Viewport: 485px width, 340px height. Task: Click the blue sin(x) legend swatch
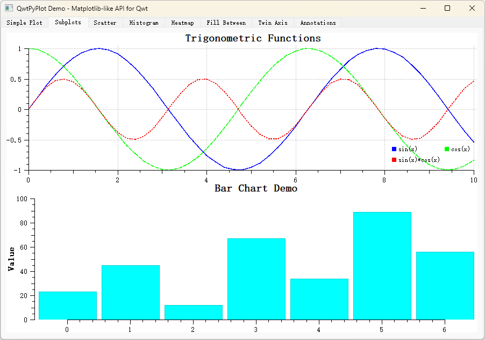394,149
